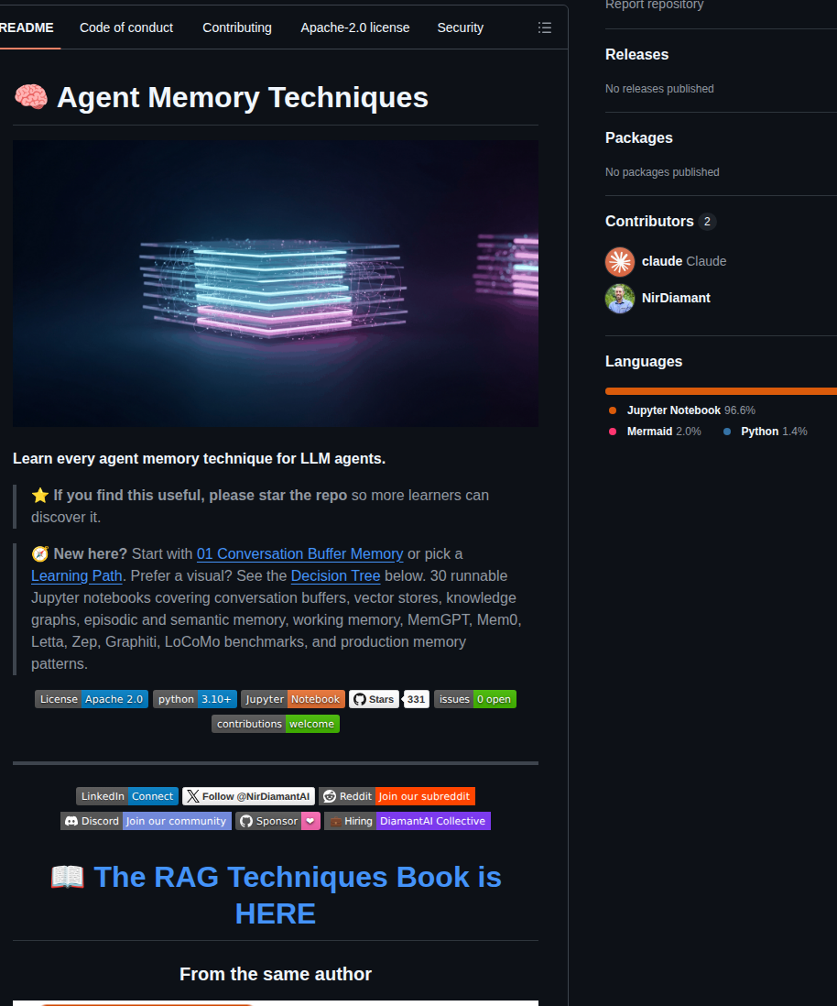Click the orange languages progress bar

721,391
